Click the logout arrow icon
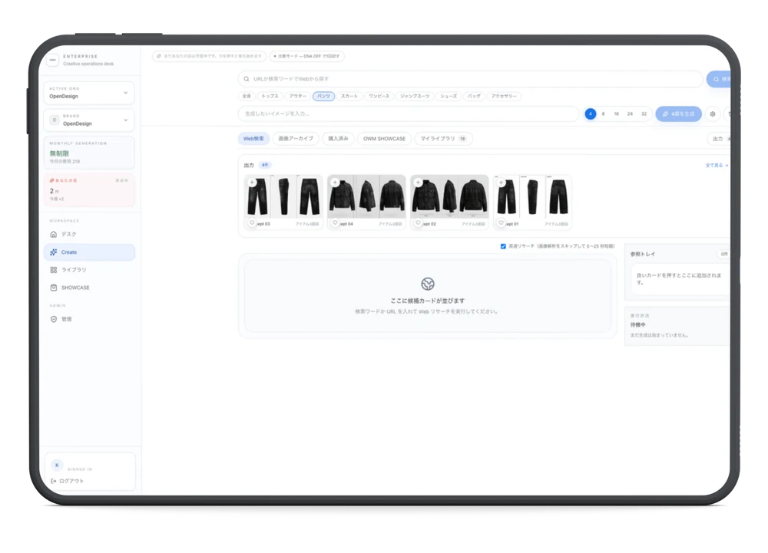The image size is (768, 553). [x=54, y=481]
